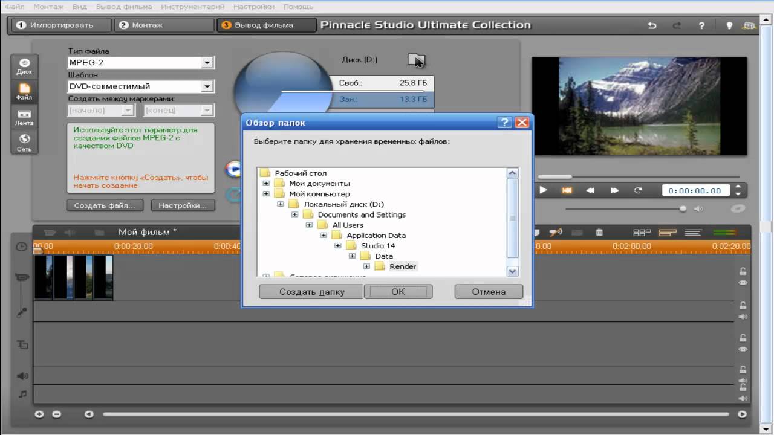The image size is (774, 435).
Task: Expand the All Users tree node
Action: click(x=310, y=225)
